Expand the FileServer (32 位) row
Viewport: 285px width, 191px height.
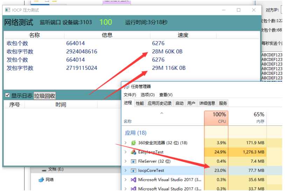point(126,161)
